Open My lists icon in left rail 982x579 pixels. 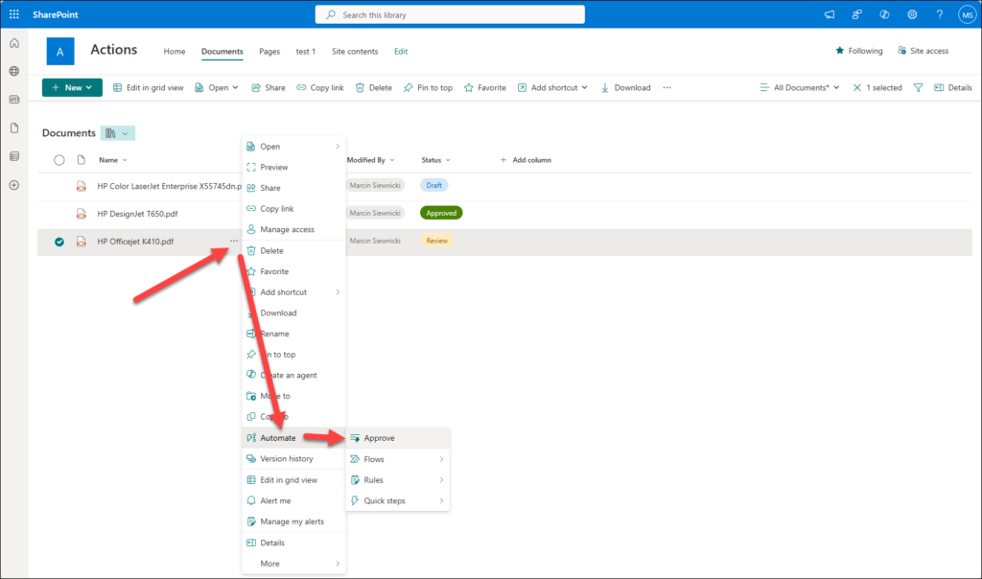[x=14, y=156]
